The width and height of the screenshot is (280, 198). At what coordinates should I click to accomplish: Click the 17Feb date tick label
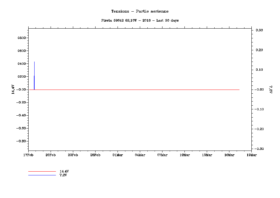(x=28, y=155)
